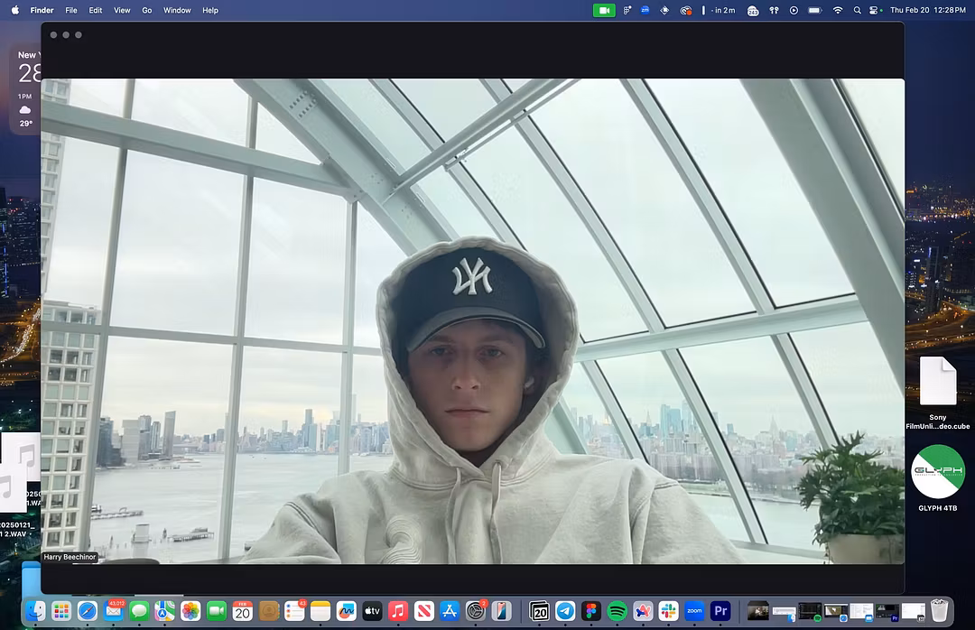Viewport: 975px width, 630px height.
Task: Launch Figma from the dock
Action: click(x=591, y=611)
